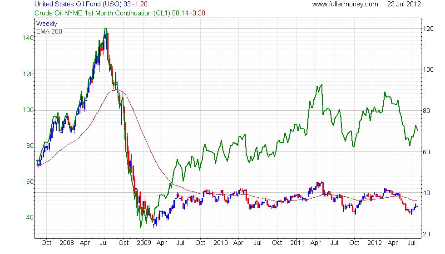Click the last Jul label after 2012
Screen dimensions: 445x254
(x=412, y=243)
